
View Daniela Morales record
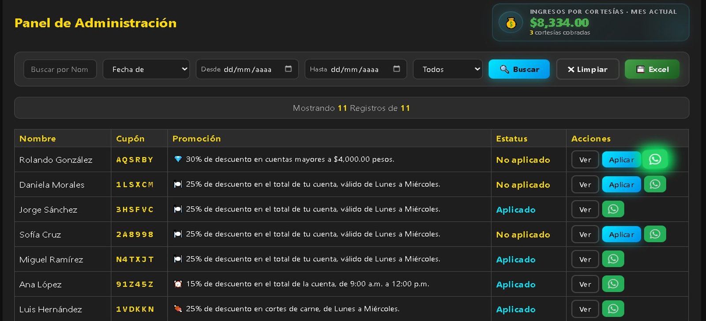[585, 184]
